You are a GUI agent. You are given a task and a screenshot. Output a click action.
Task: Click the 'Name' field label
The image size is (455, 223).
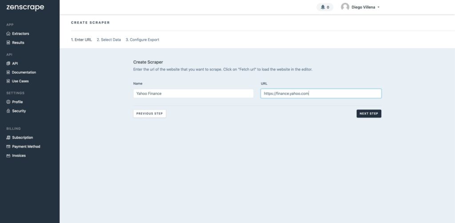click(x=138, y=83)
